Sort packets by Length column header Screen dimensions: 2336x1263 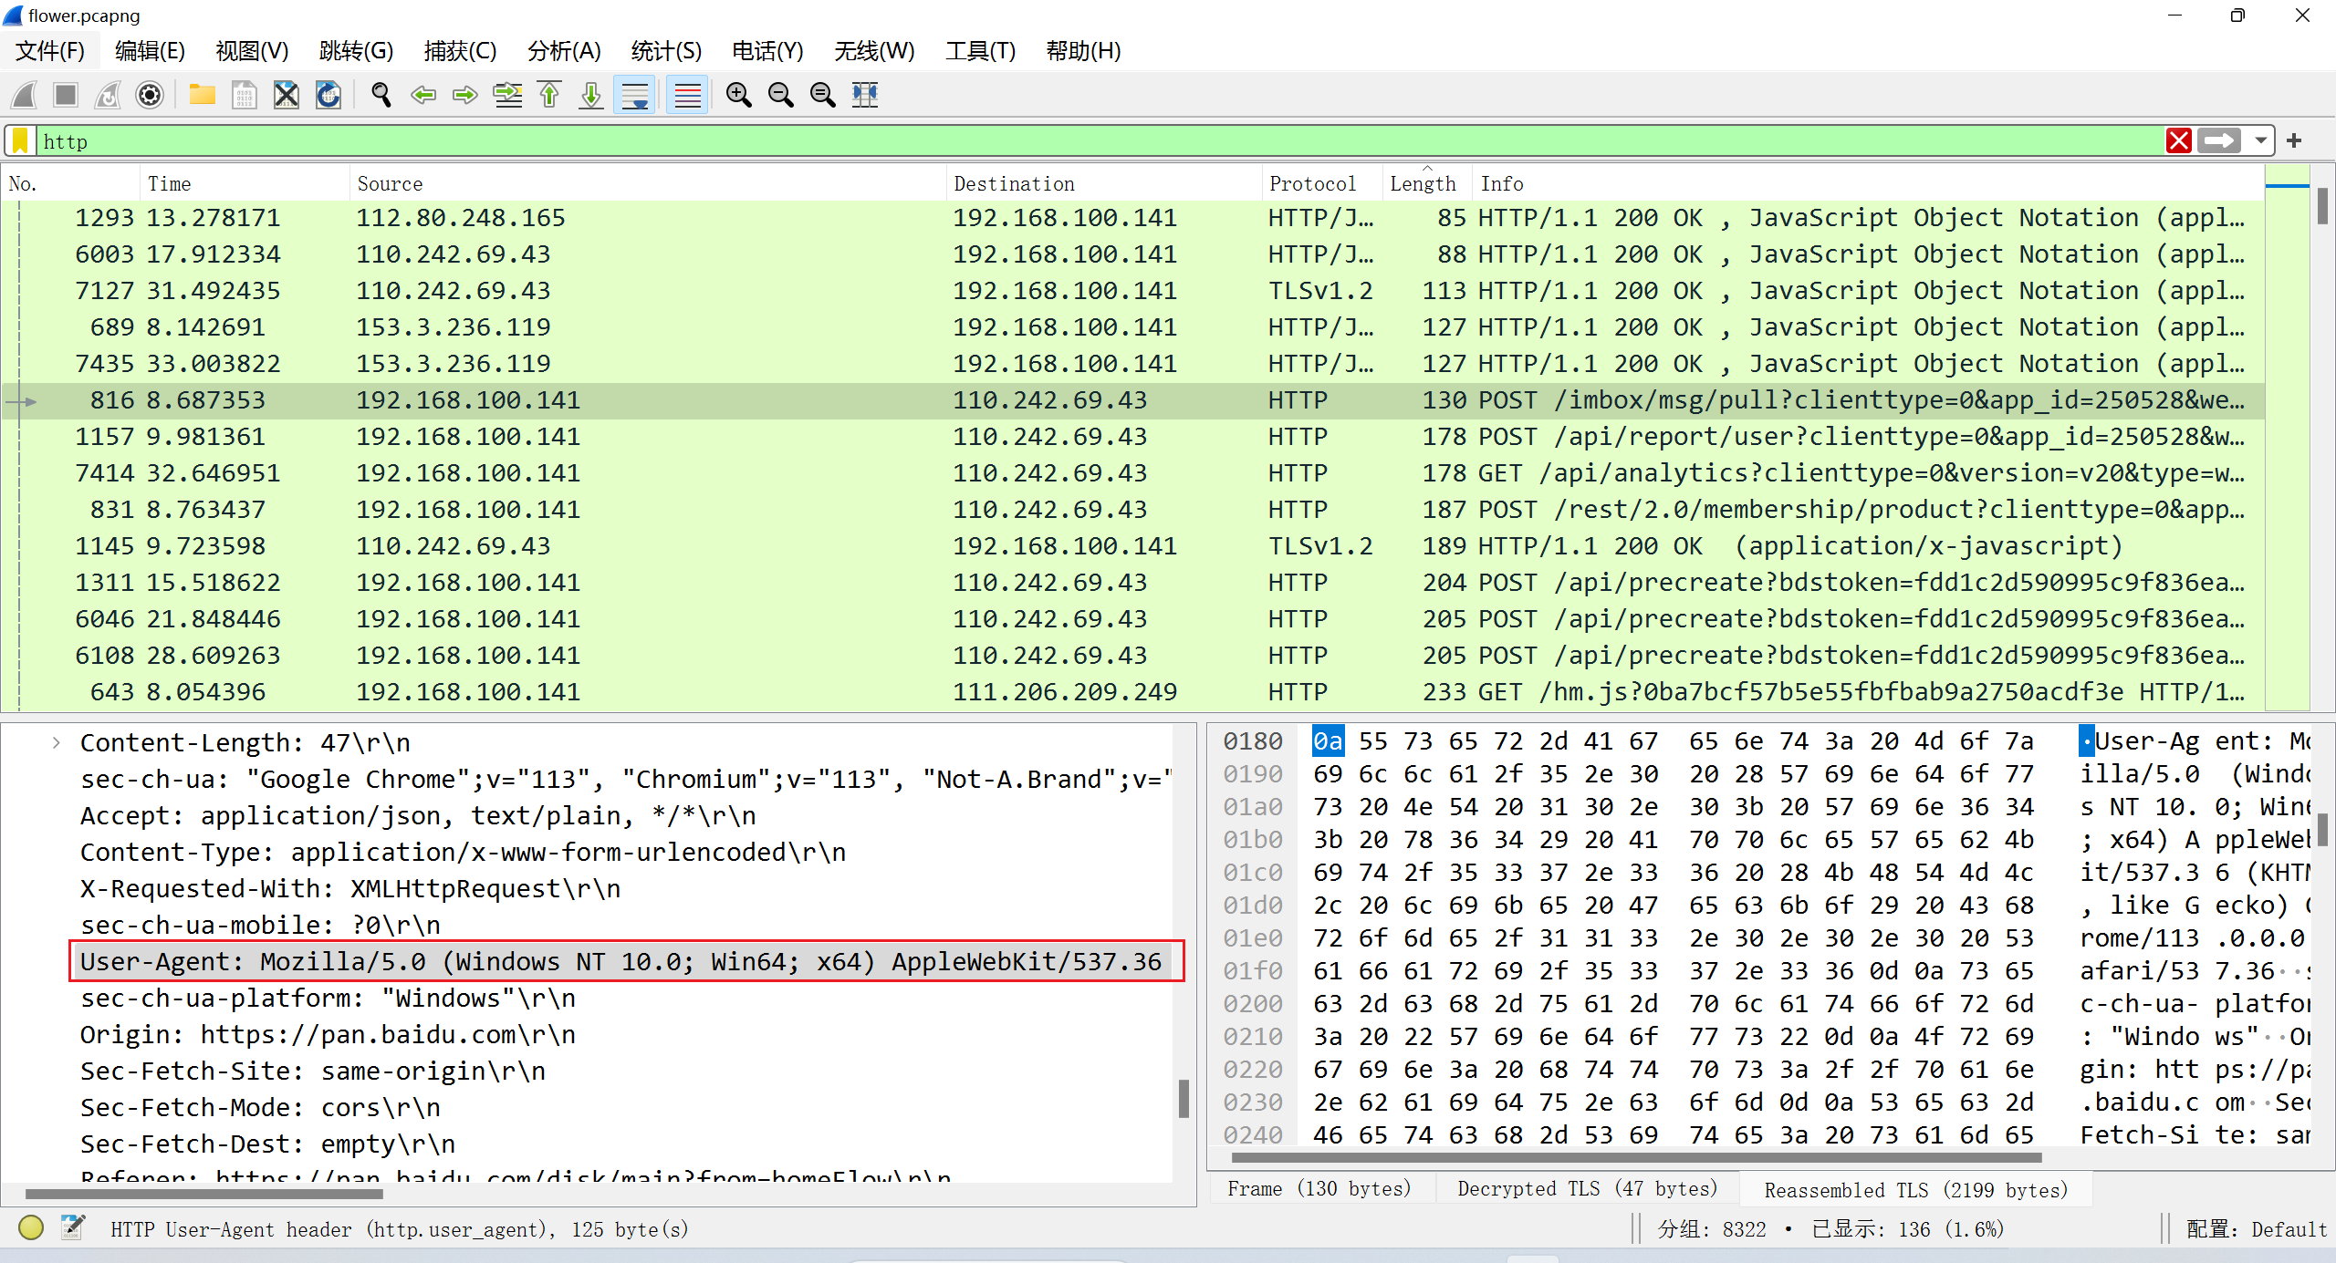(1422, 184)
